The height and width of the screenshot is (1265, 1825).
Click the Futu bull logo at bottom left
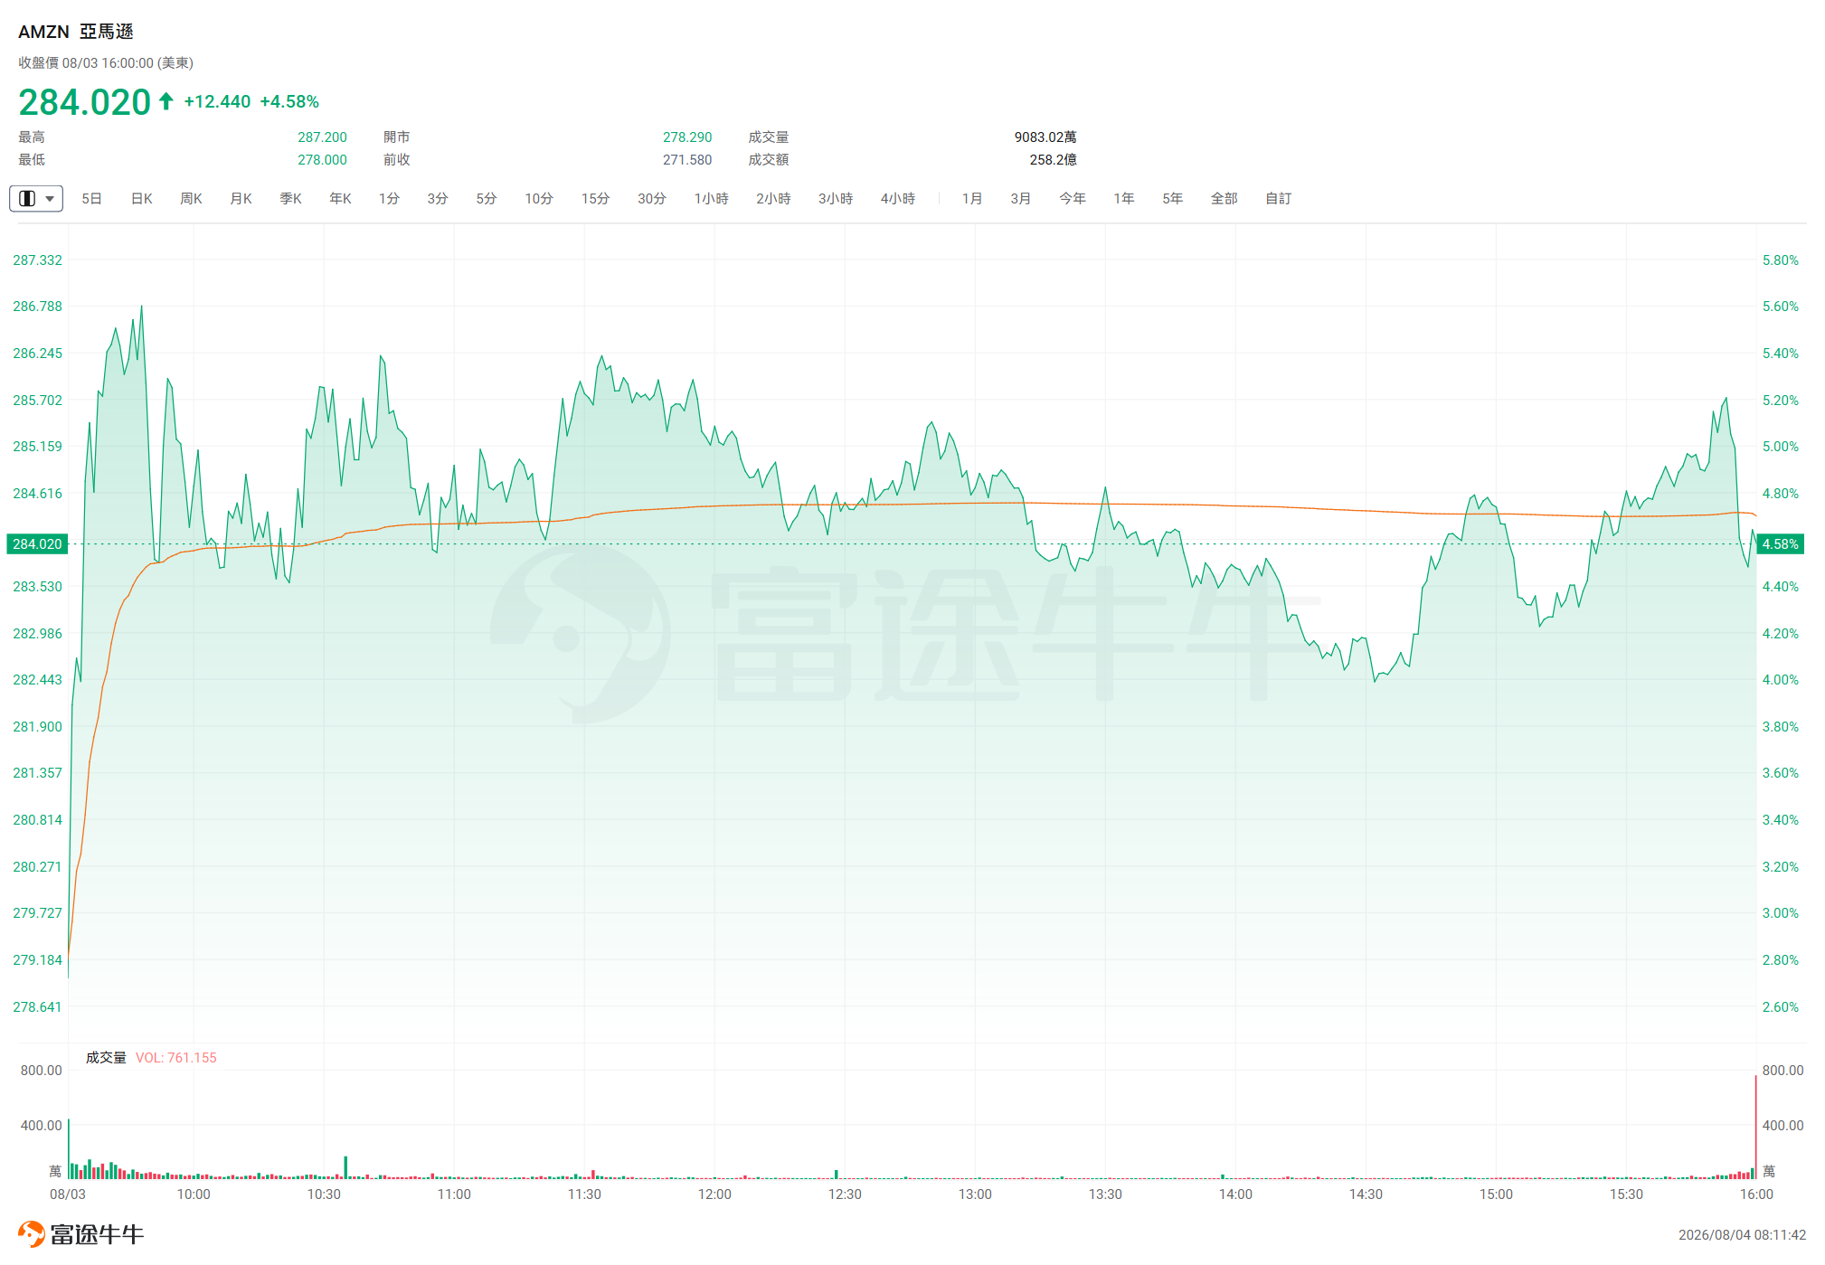[x=31, y=1233]
